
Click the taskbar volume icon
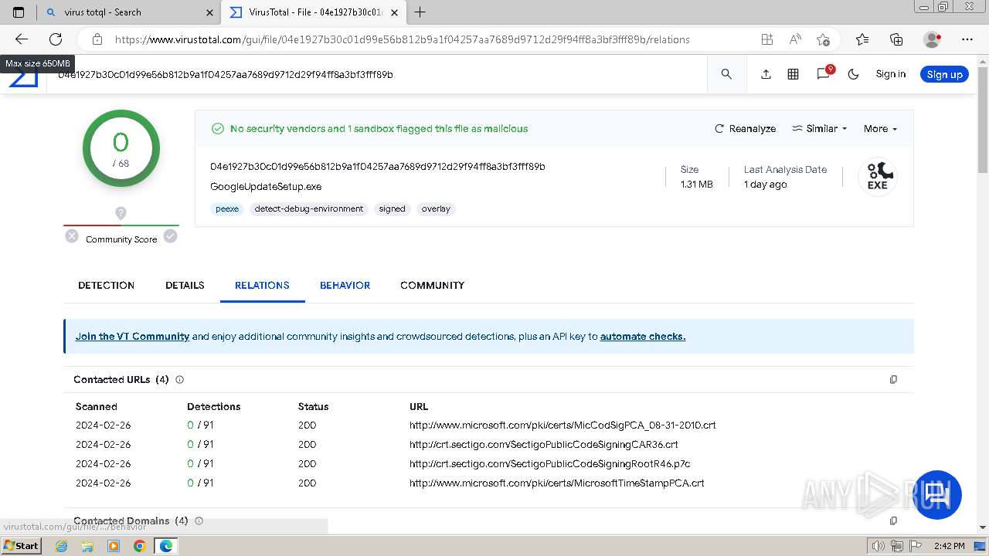[879, 546]
